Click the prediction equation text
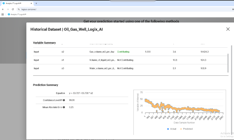The image size is (234, 140). click(x=81, y=93)
